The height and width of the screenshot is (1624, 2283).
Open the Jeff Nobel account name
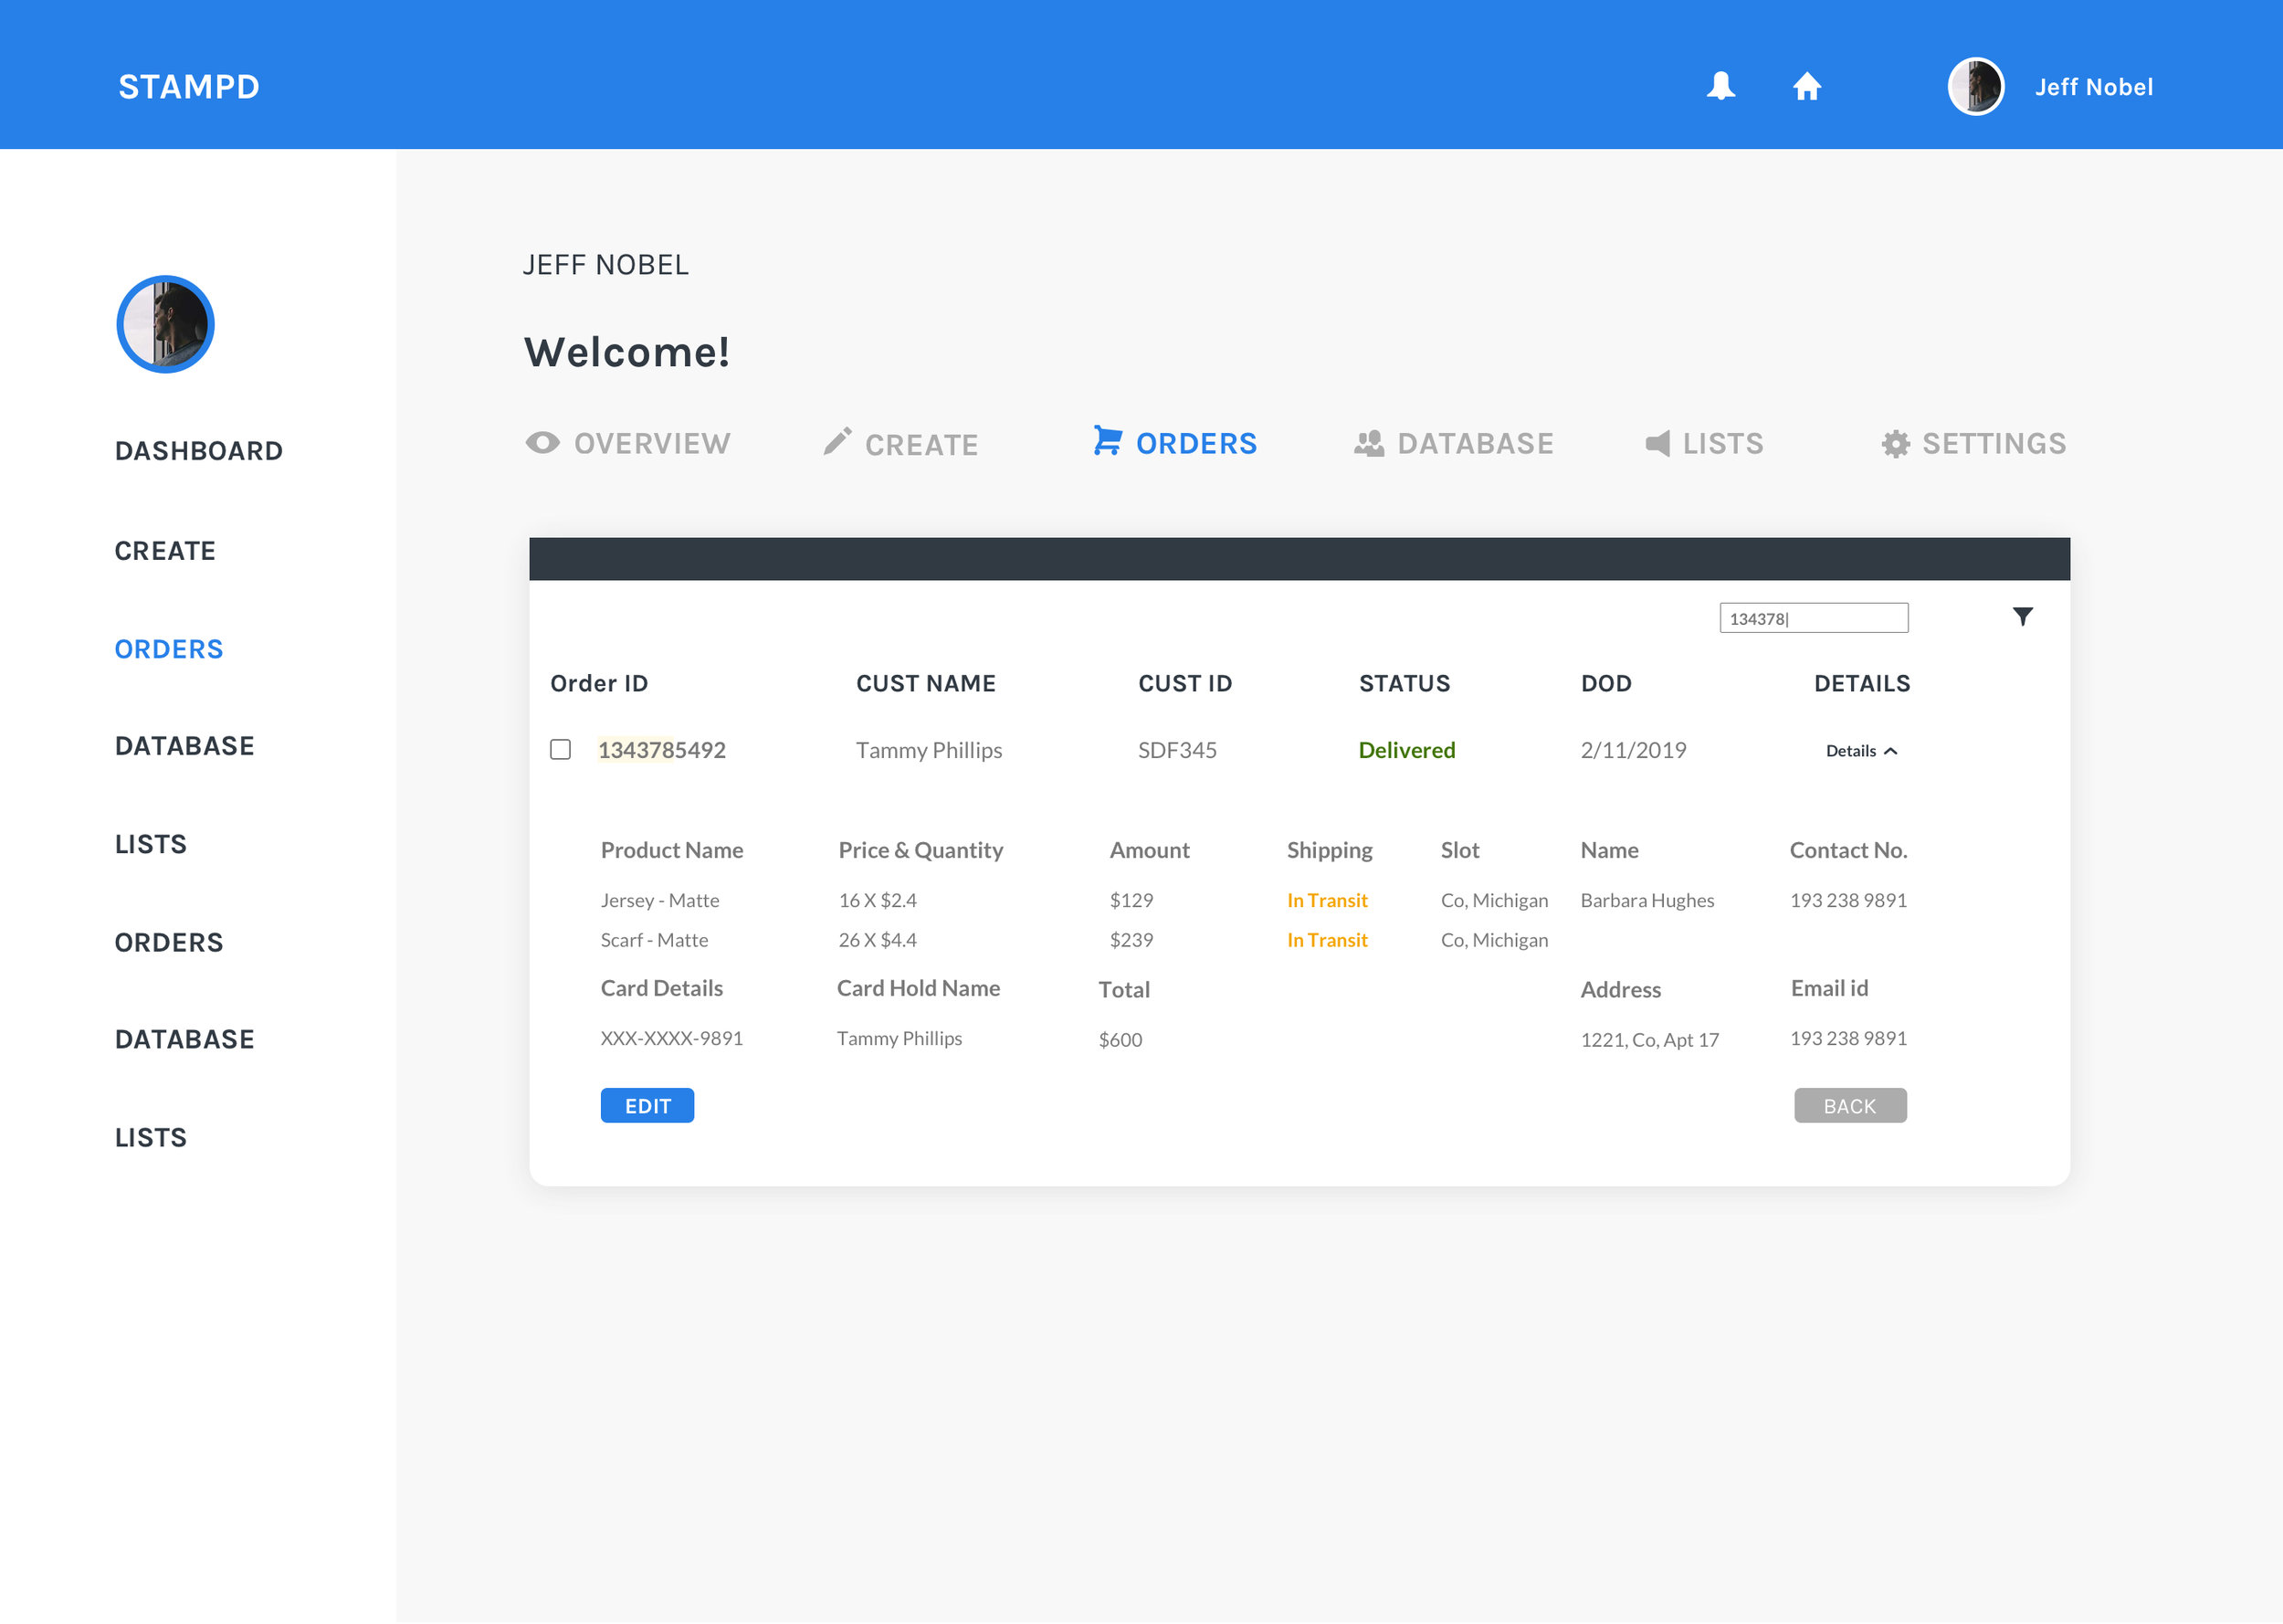click(2093, 87)
